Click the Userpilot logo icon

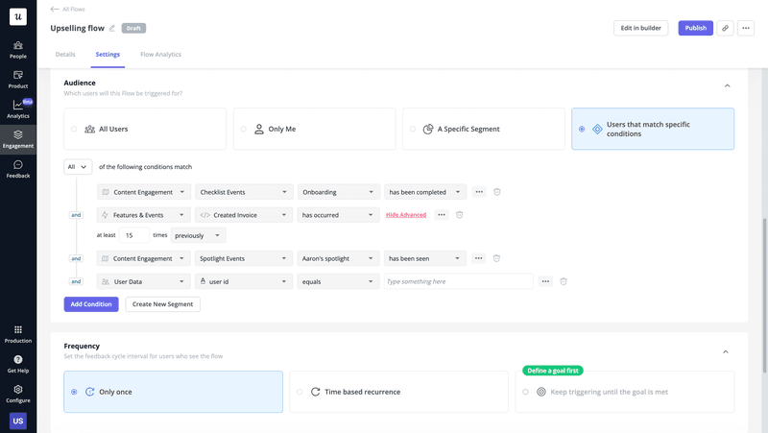click(18, 16)
